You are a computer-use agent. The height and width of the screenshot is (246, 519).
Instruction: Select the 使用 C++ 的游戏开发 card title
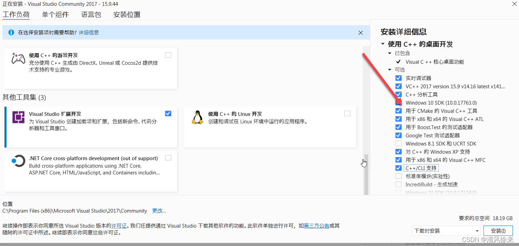54,55
